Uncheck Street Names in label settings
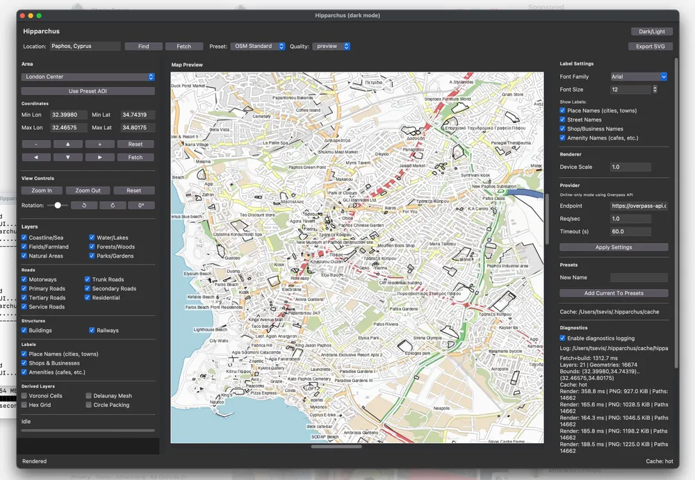This screenshot has height=480, width=695. pyautogui.click(x=563, y=120)
